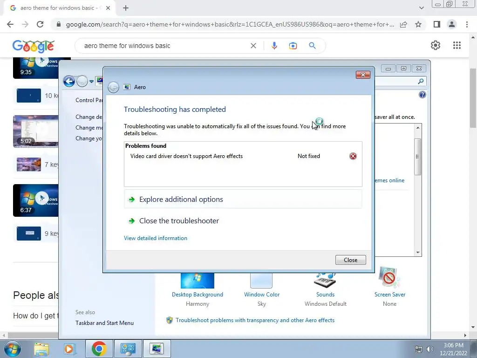Click Control Panel forward arrow button
The width and height of the screenshot is (477, 358).
click(82, 81)
